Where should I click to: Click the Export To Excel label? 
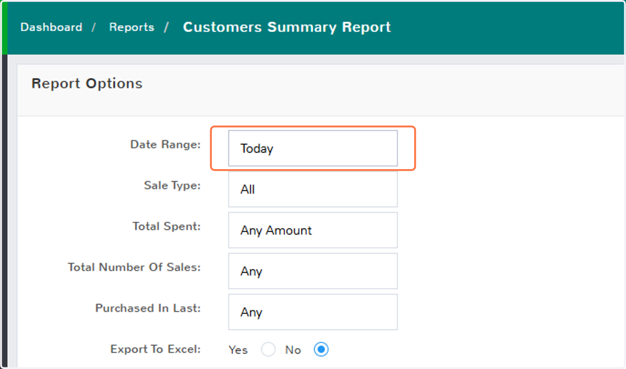point(155,349)
